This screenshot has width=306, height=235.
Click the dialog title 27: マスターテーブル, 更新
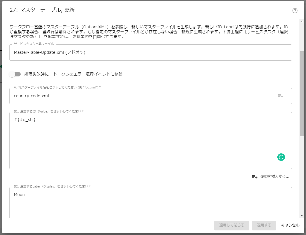coord(41,10)
